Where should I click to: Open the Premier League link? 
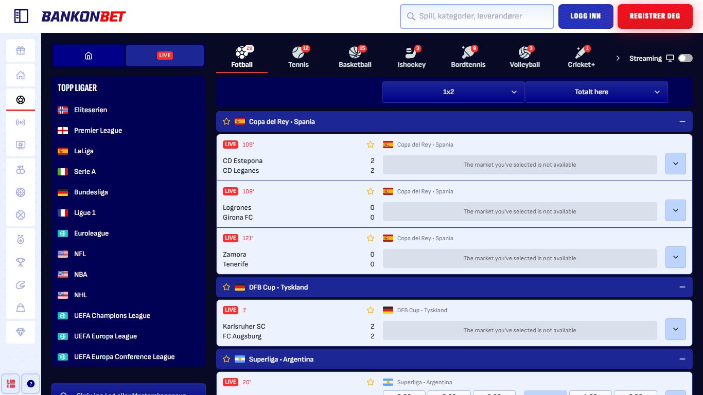click(98, 130)
